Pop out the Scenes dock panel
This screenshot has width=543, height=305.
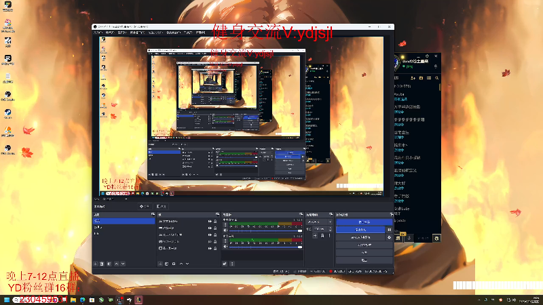tap(153, 214)
